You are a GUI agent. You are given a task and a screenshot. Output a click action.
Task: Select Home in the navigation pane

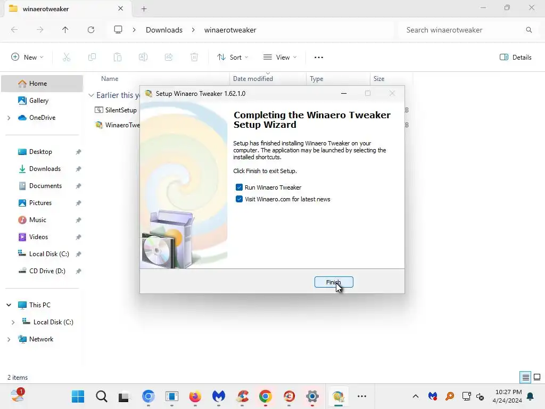point(42,84)
